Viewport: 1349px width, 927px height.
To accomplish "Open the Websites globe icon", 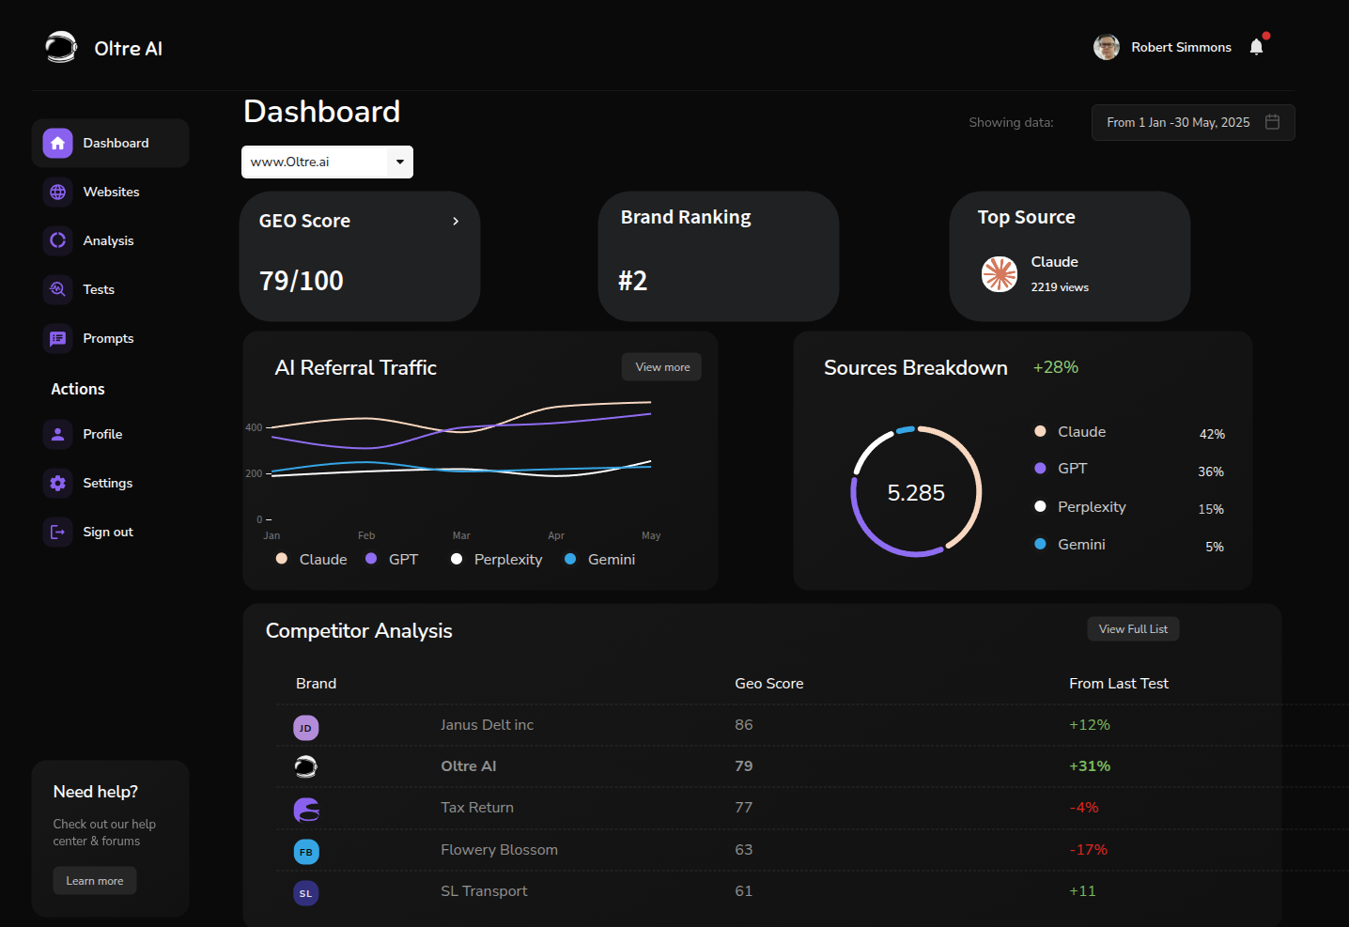I will 57,192.
